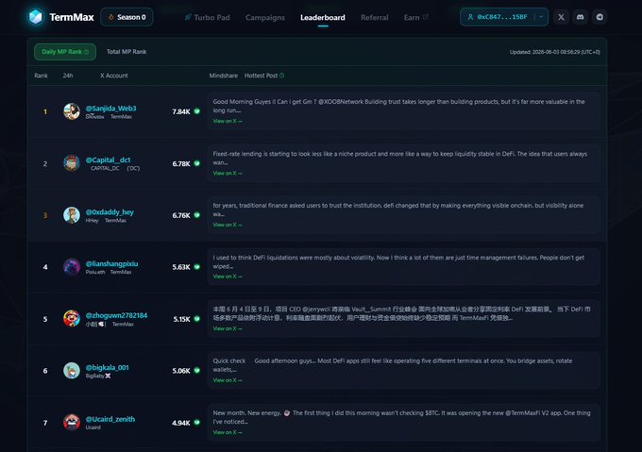Click the 6.78K mindshare value
This screenshot has width=642, height=452.
(181, 163)
